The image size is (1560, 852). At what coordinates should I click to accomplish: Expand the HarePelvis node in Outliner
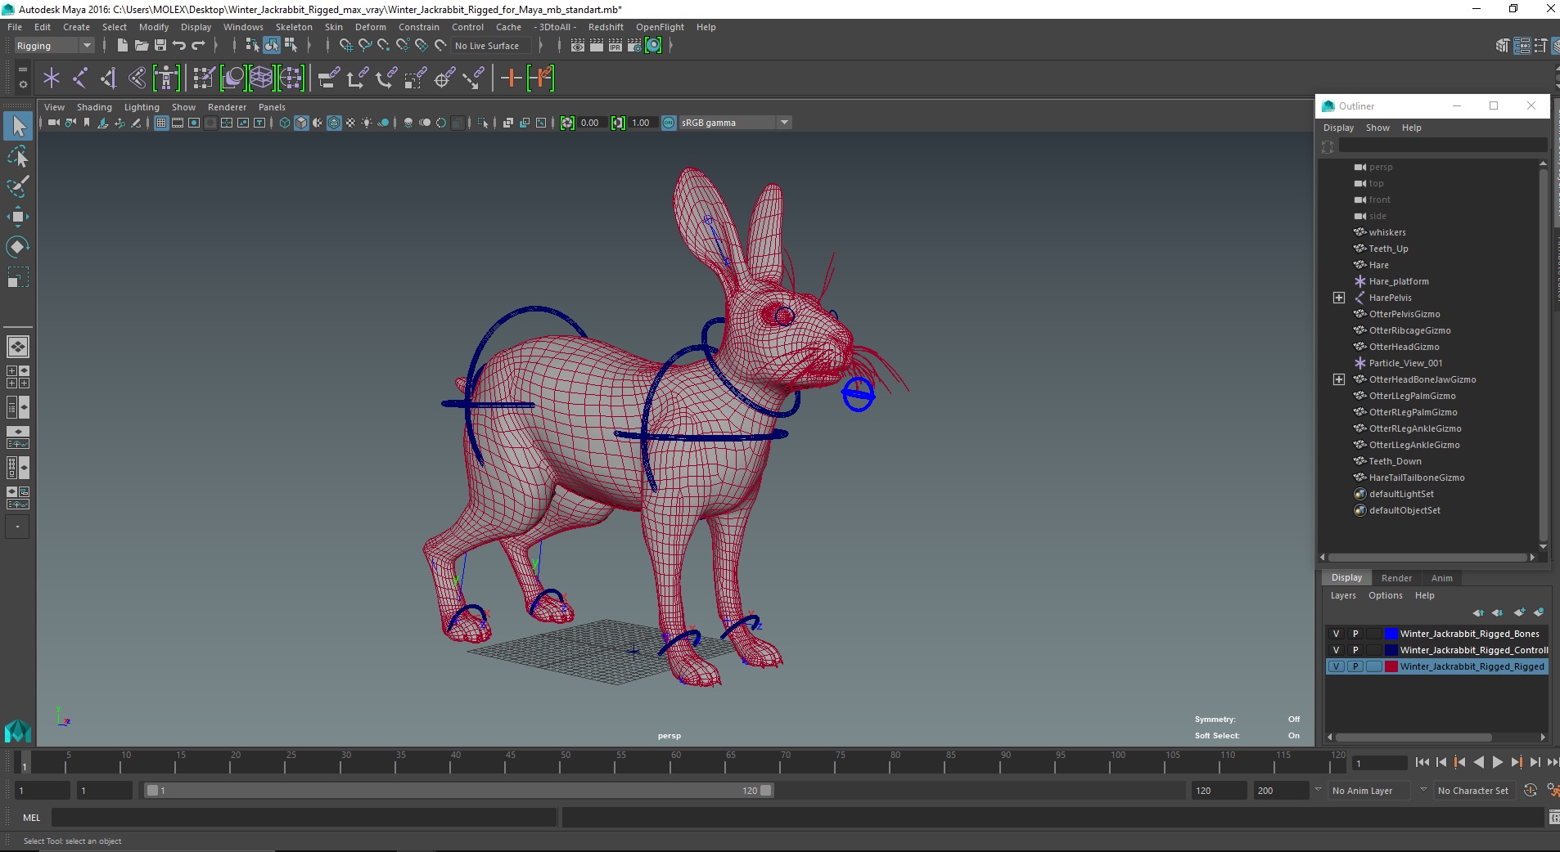(x=1339, y=298)
